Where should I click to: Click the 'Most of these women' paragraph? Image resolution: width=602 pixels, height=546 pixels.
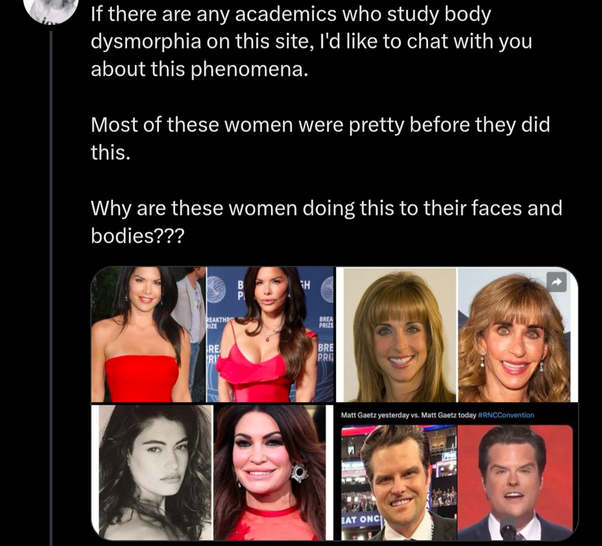coord(320,138)
